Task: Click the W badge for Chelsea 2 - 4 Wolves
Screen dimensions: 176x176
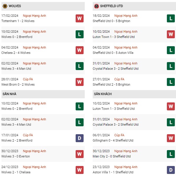Action: pyautogui.click(x=79, y=50)
